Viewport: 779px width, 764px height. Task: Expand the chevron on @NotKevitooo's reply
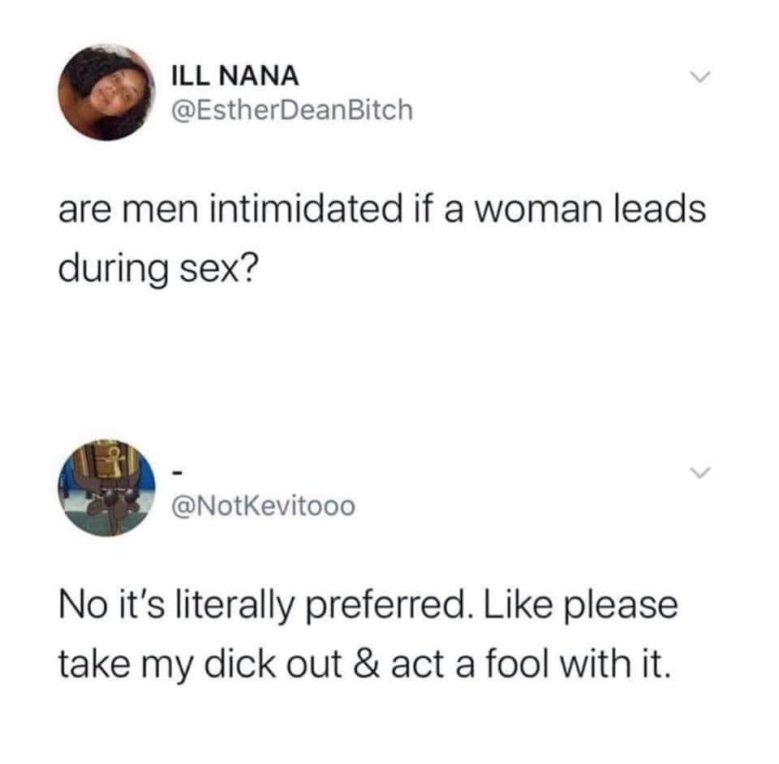(696, 473)
